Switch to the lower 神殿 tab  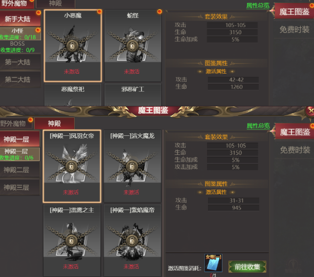coord(54,124)
